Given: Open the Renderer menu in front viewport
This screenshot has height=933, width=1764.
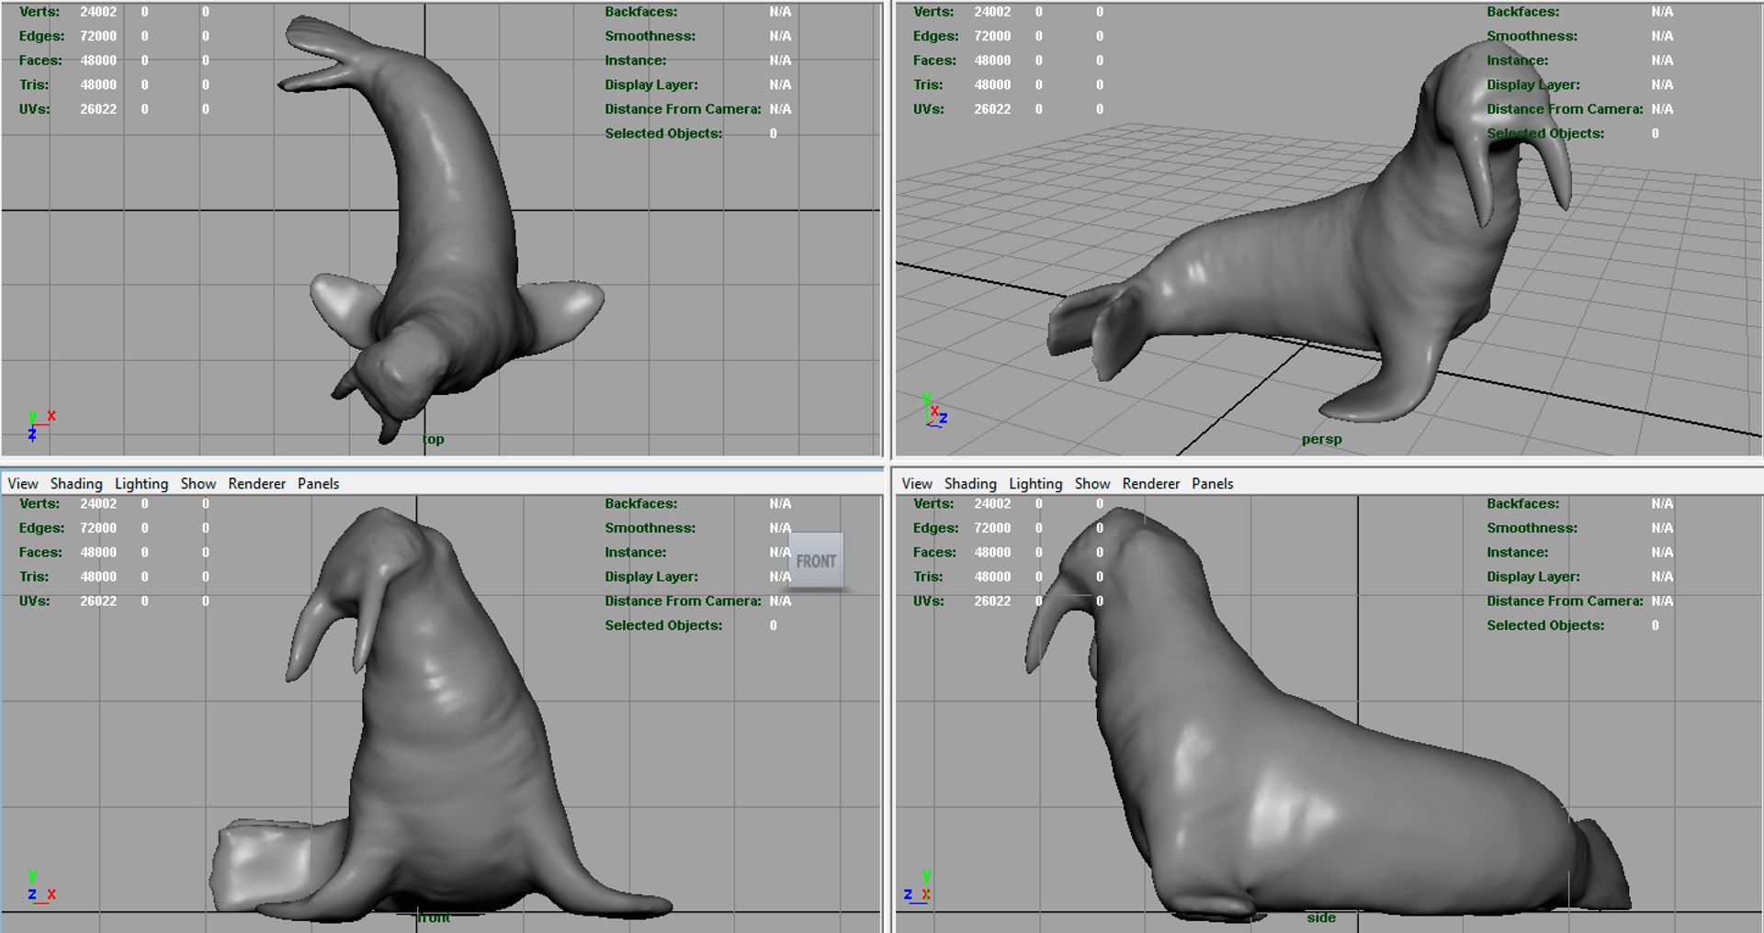Looking at the screenshot, I should coord(257,484).
